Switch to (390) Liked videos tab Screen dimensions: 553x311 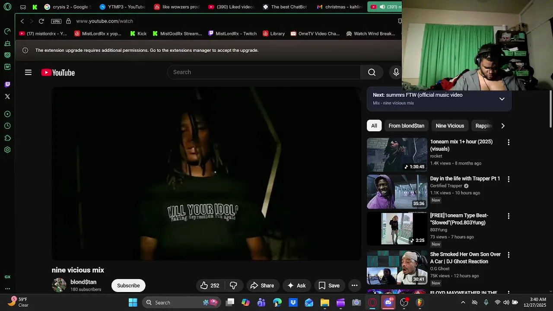coord(232,7)
